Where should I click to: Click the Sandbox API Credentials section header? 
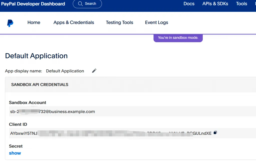(x=40, y=85)
